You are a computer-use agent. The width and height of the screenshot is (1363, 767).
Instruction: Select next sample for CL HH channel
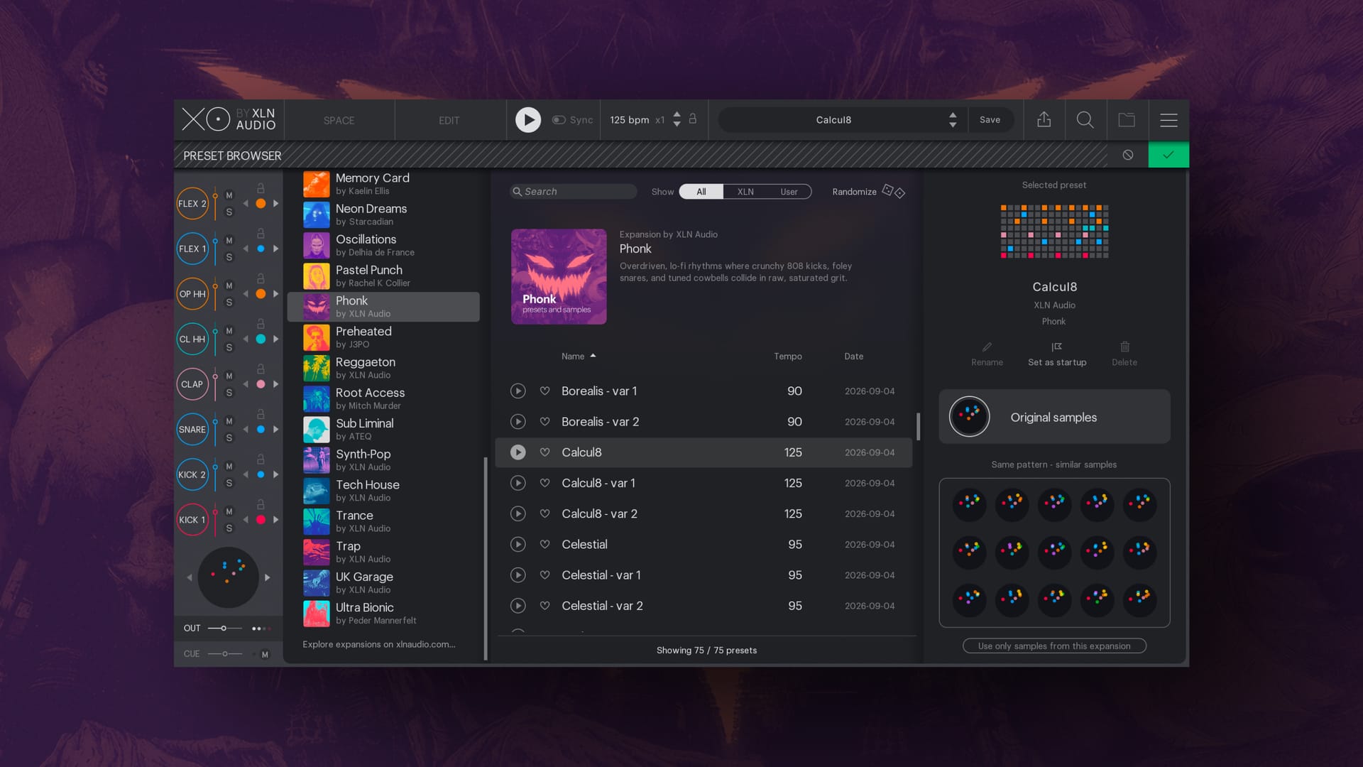(276, 339)
